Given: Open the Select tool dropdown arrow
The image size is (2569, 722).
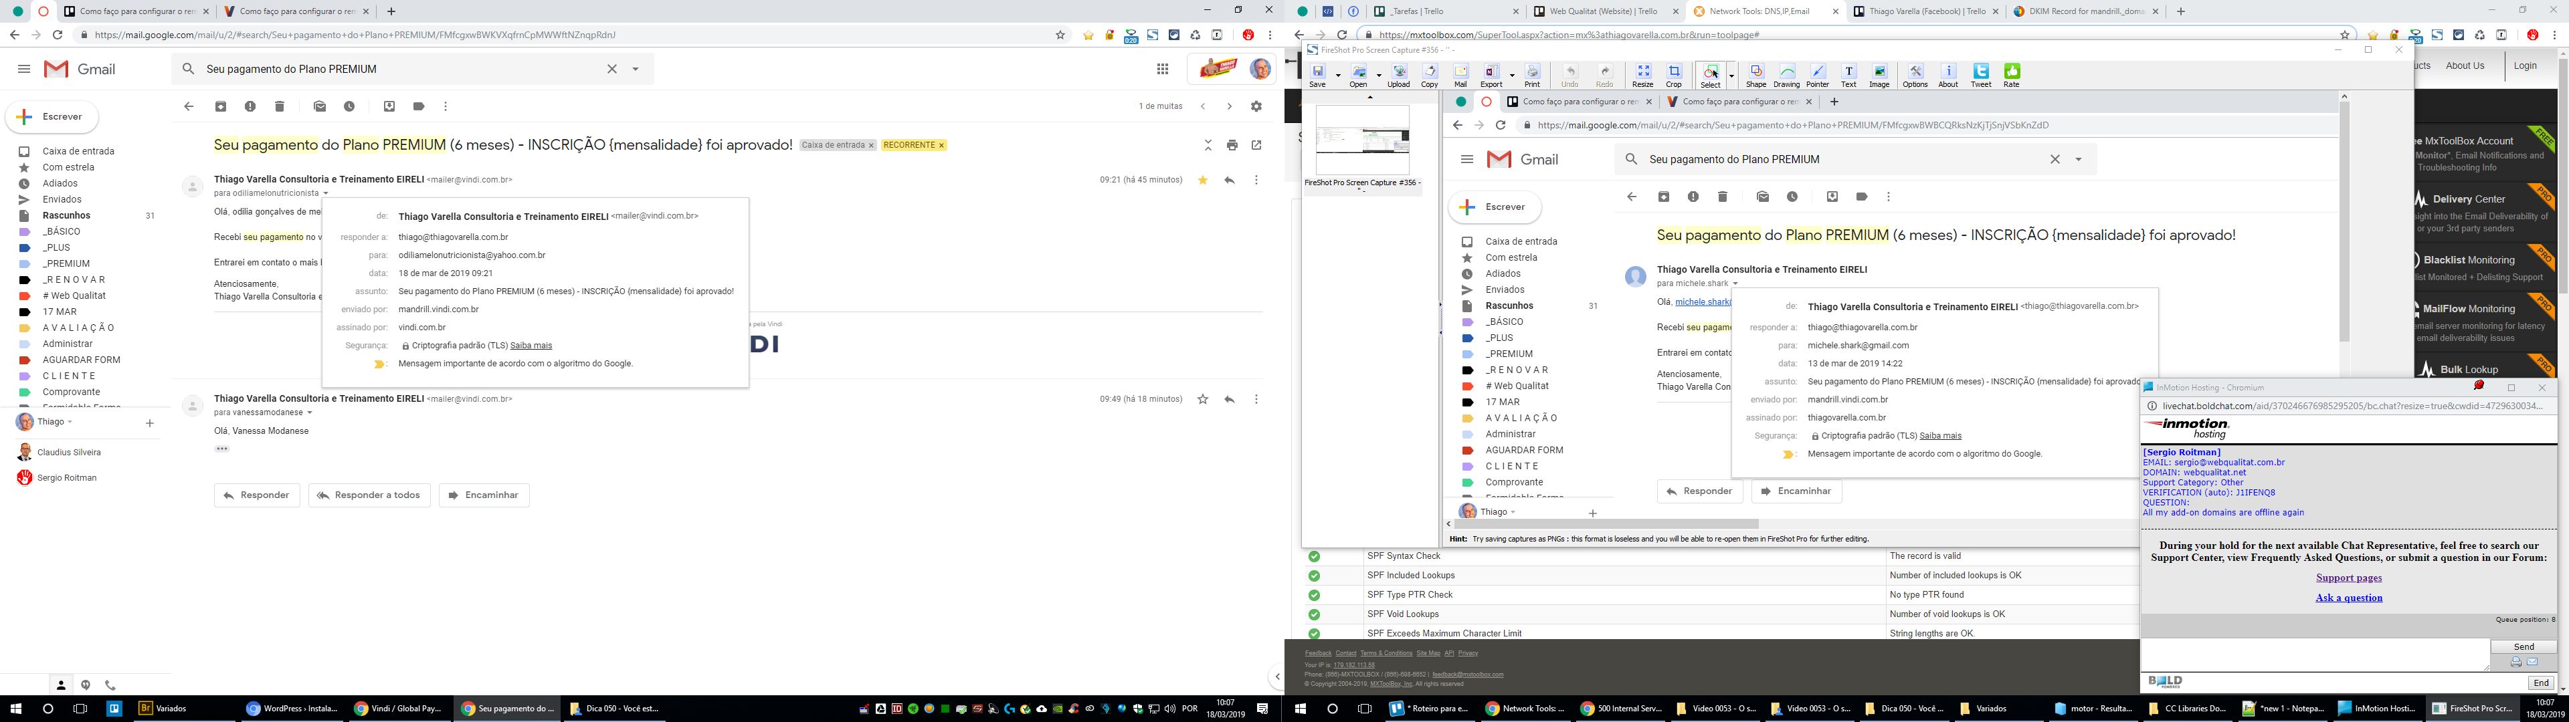Looking at the screenshot, I should click(1731, 76).
